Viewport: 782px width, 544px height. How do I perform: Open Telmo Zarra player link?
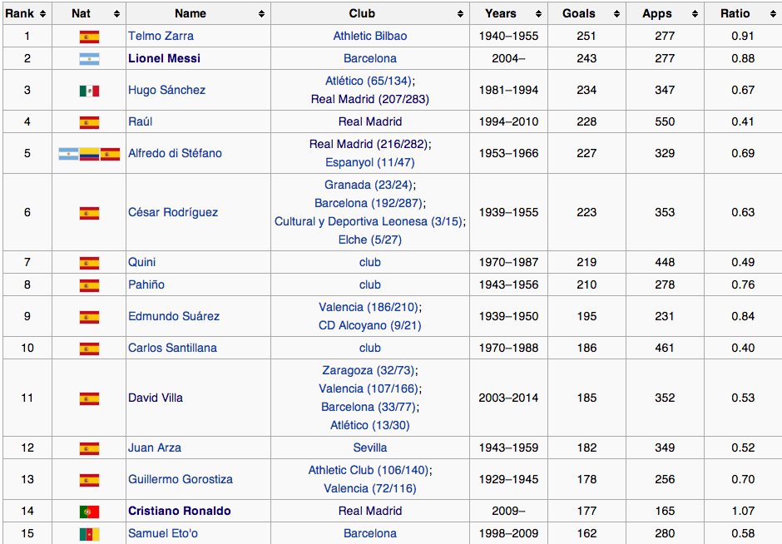pyautogui.click(x=161, y=36)
